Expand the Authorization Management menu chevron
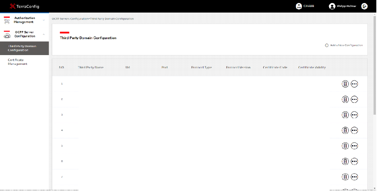The height and width of the screenshot is (191, 377). tap(43, 20)
